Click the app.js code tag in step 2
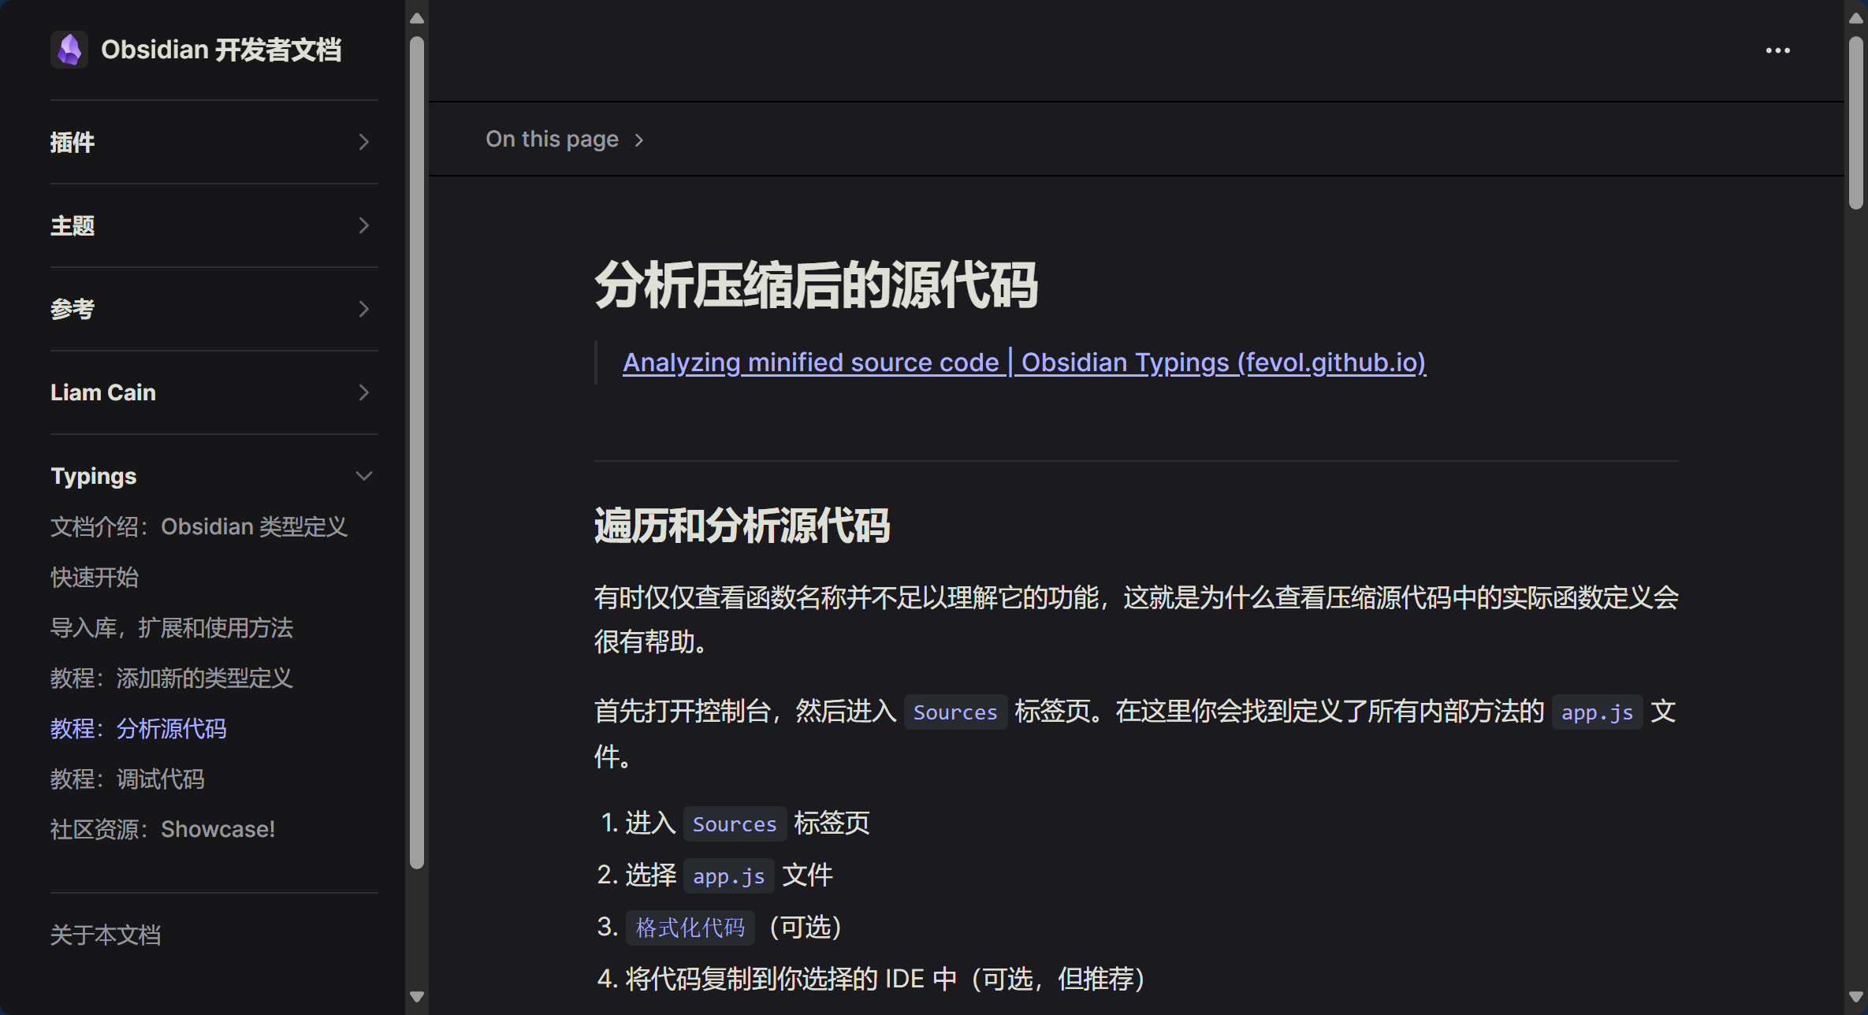Viewport: 1868px width, 1015px height. click(728, 876)
